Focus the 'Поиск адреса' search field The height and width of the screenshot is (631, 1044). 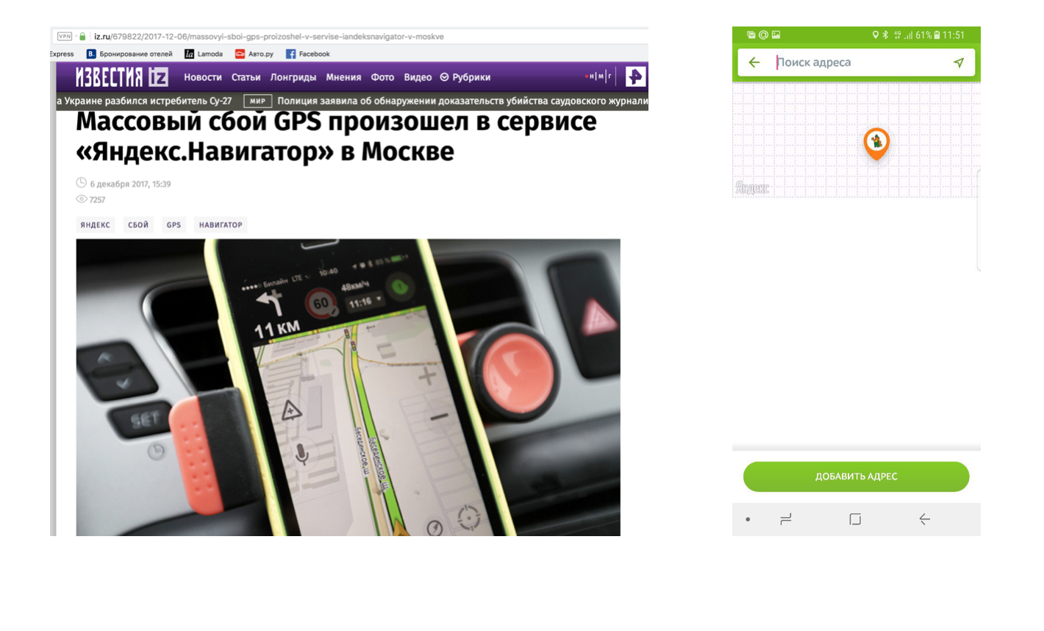click(x=857, y=63)
